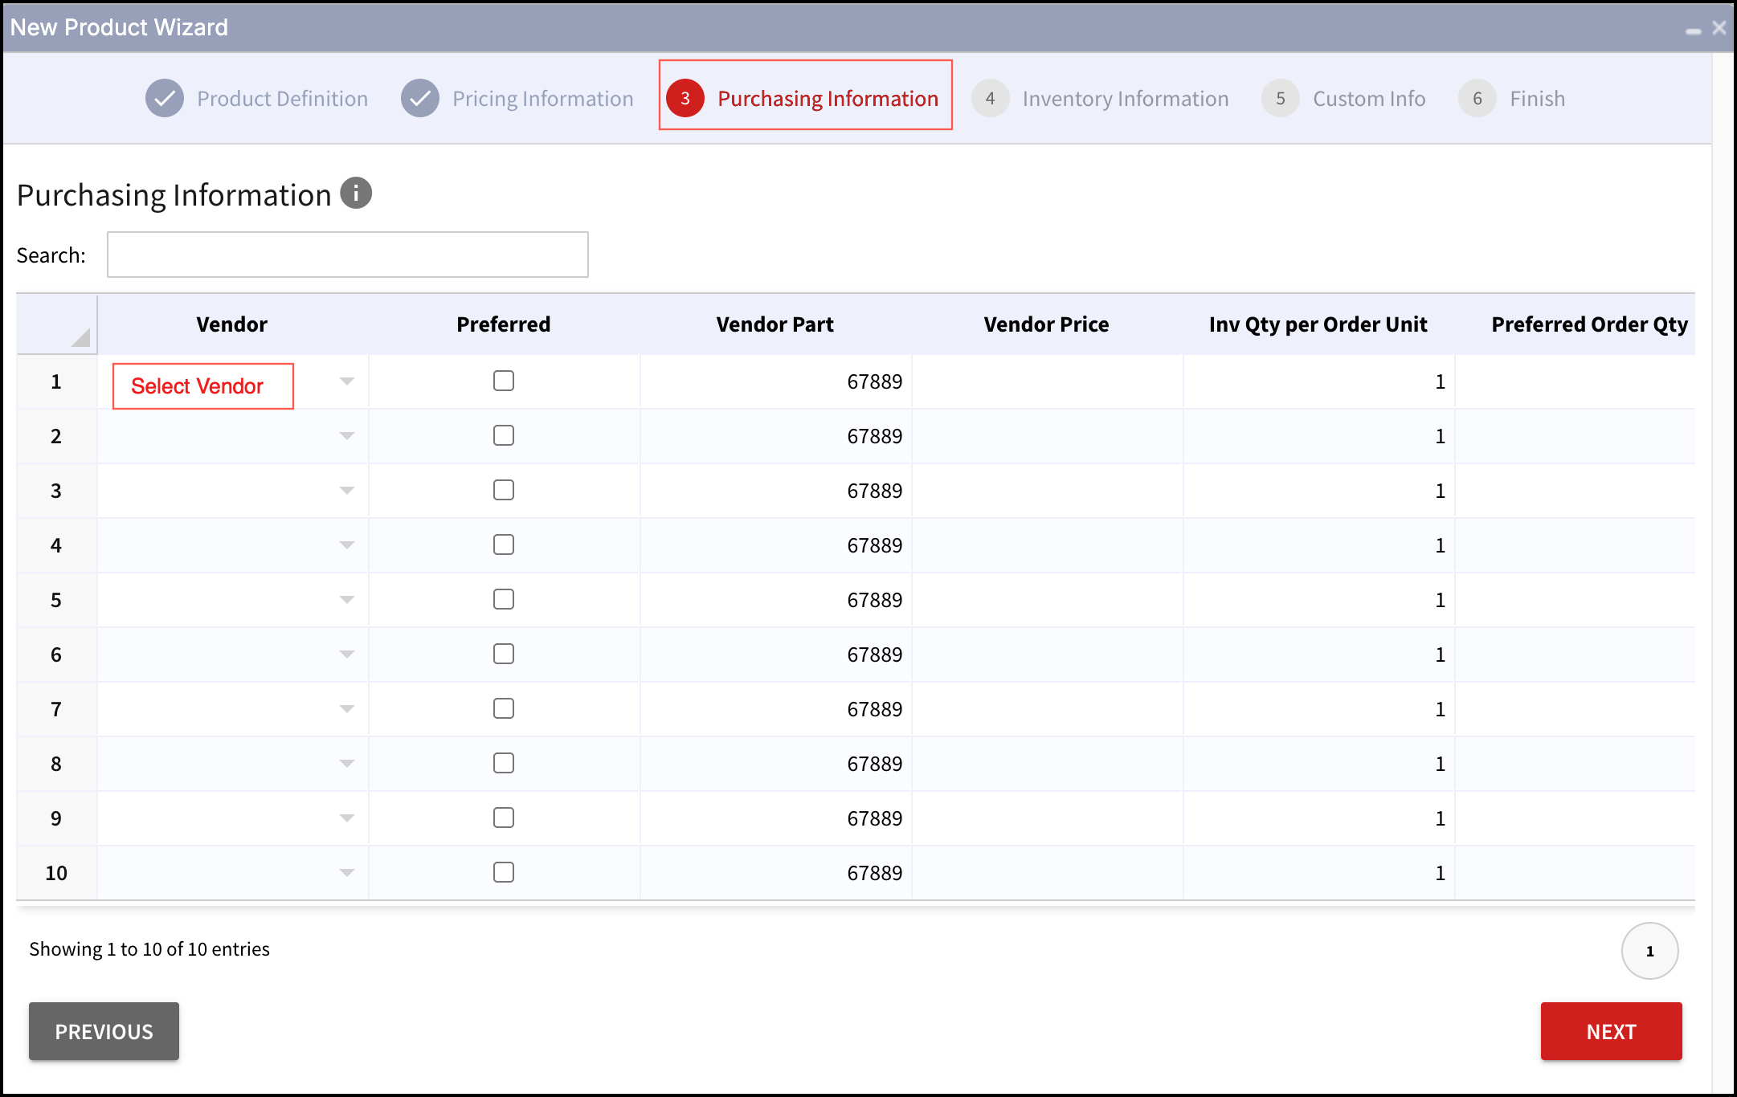Click Vendor Price cell in row 6

1047,655
